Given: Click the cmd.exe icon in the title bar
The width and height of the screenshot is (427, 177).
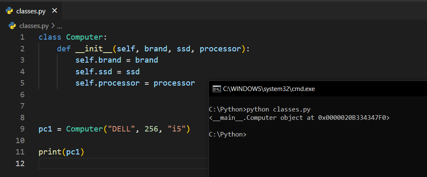Looking at the screenshot, I should pos(216,88).
